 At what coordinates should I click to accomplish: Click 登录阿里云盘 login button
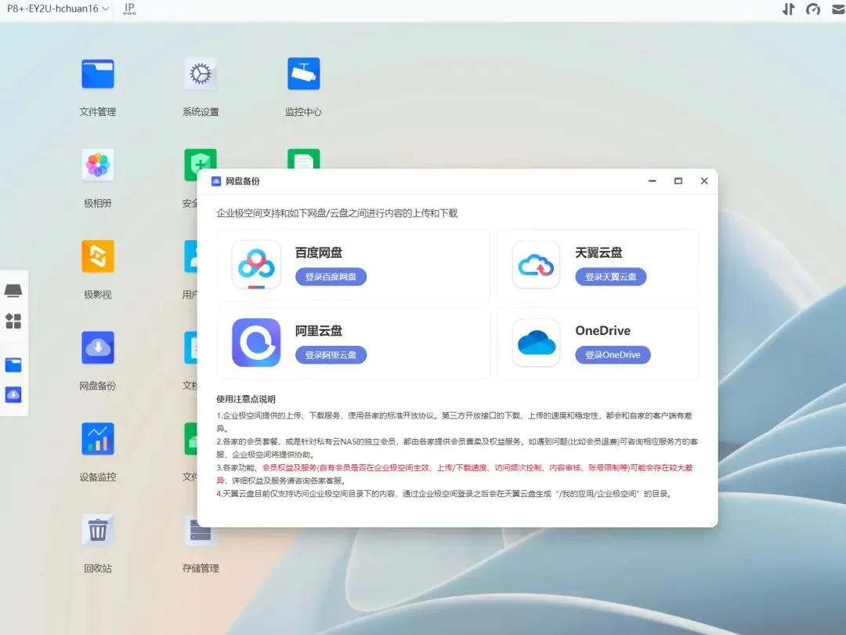pos(331,355)
